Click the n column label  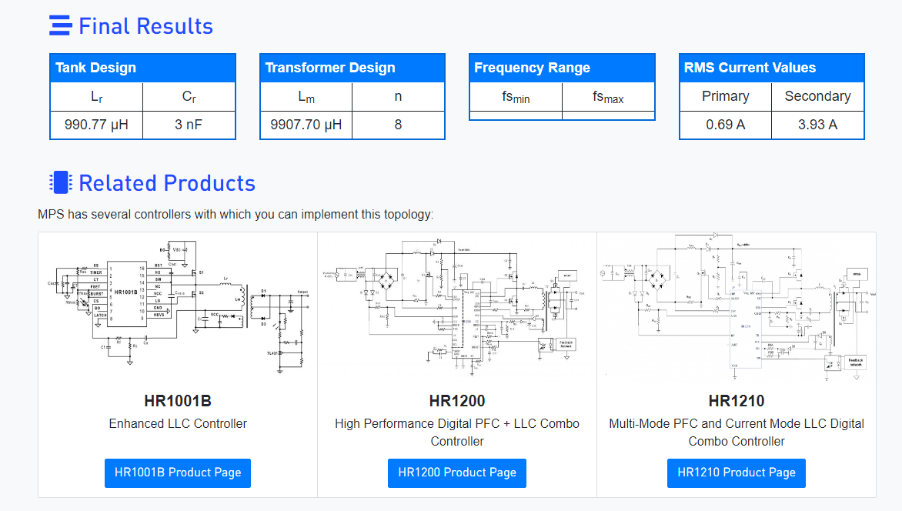point(398,97)
